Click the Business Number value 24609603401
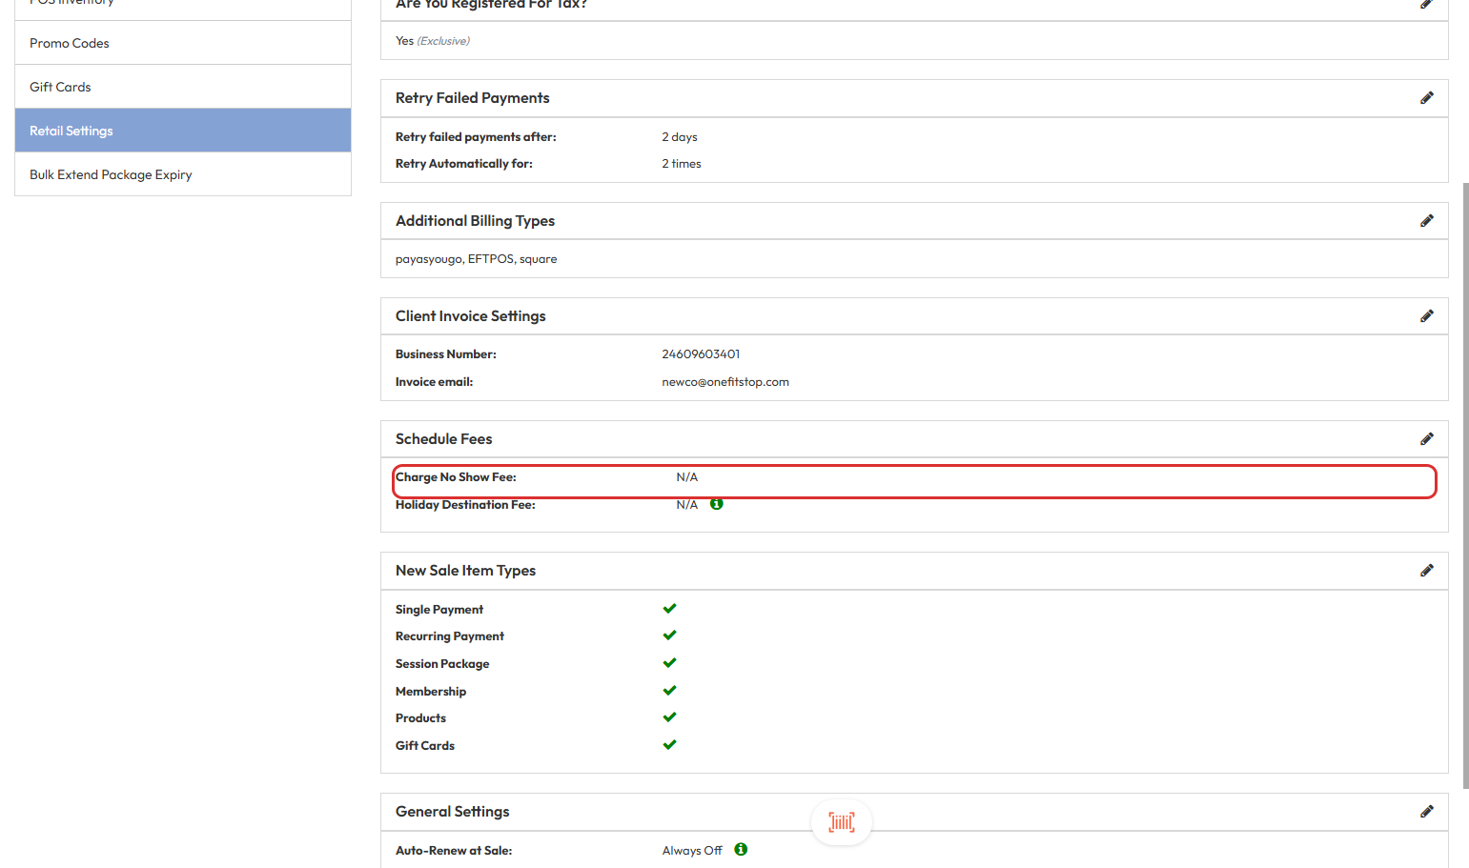1469x868 pixels. coord(701,354)
